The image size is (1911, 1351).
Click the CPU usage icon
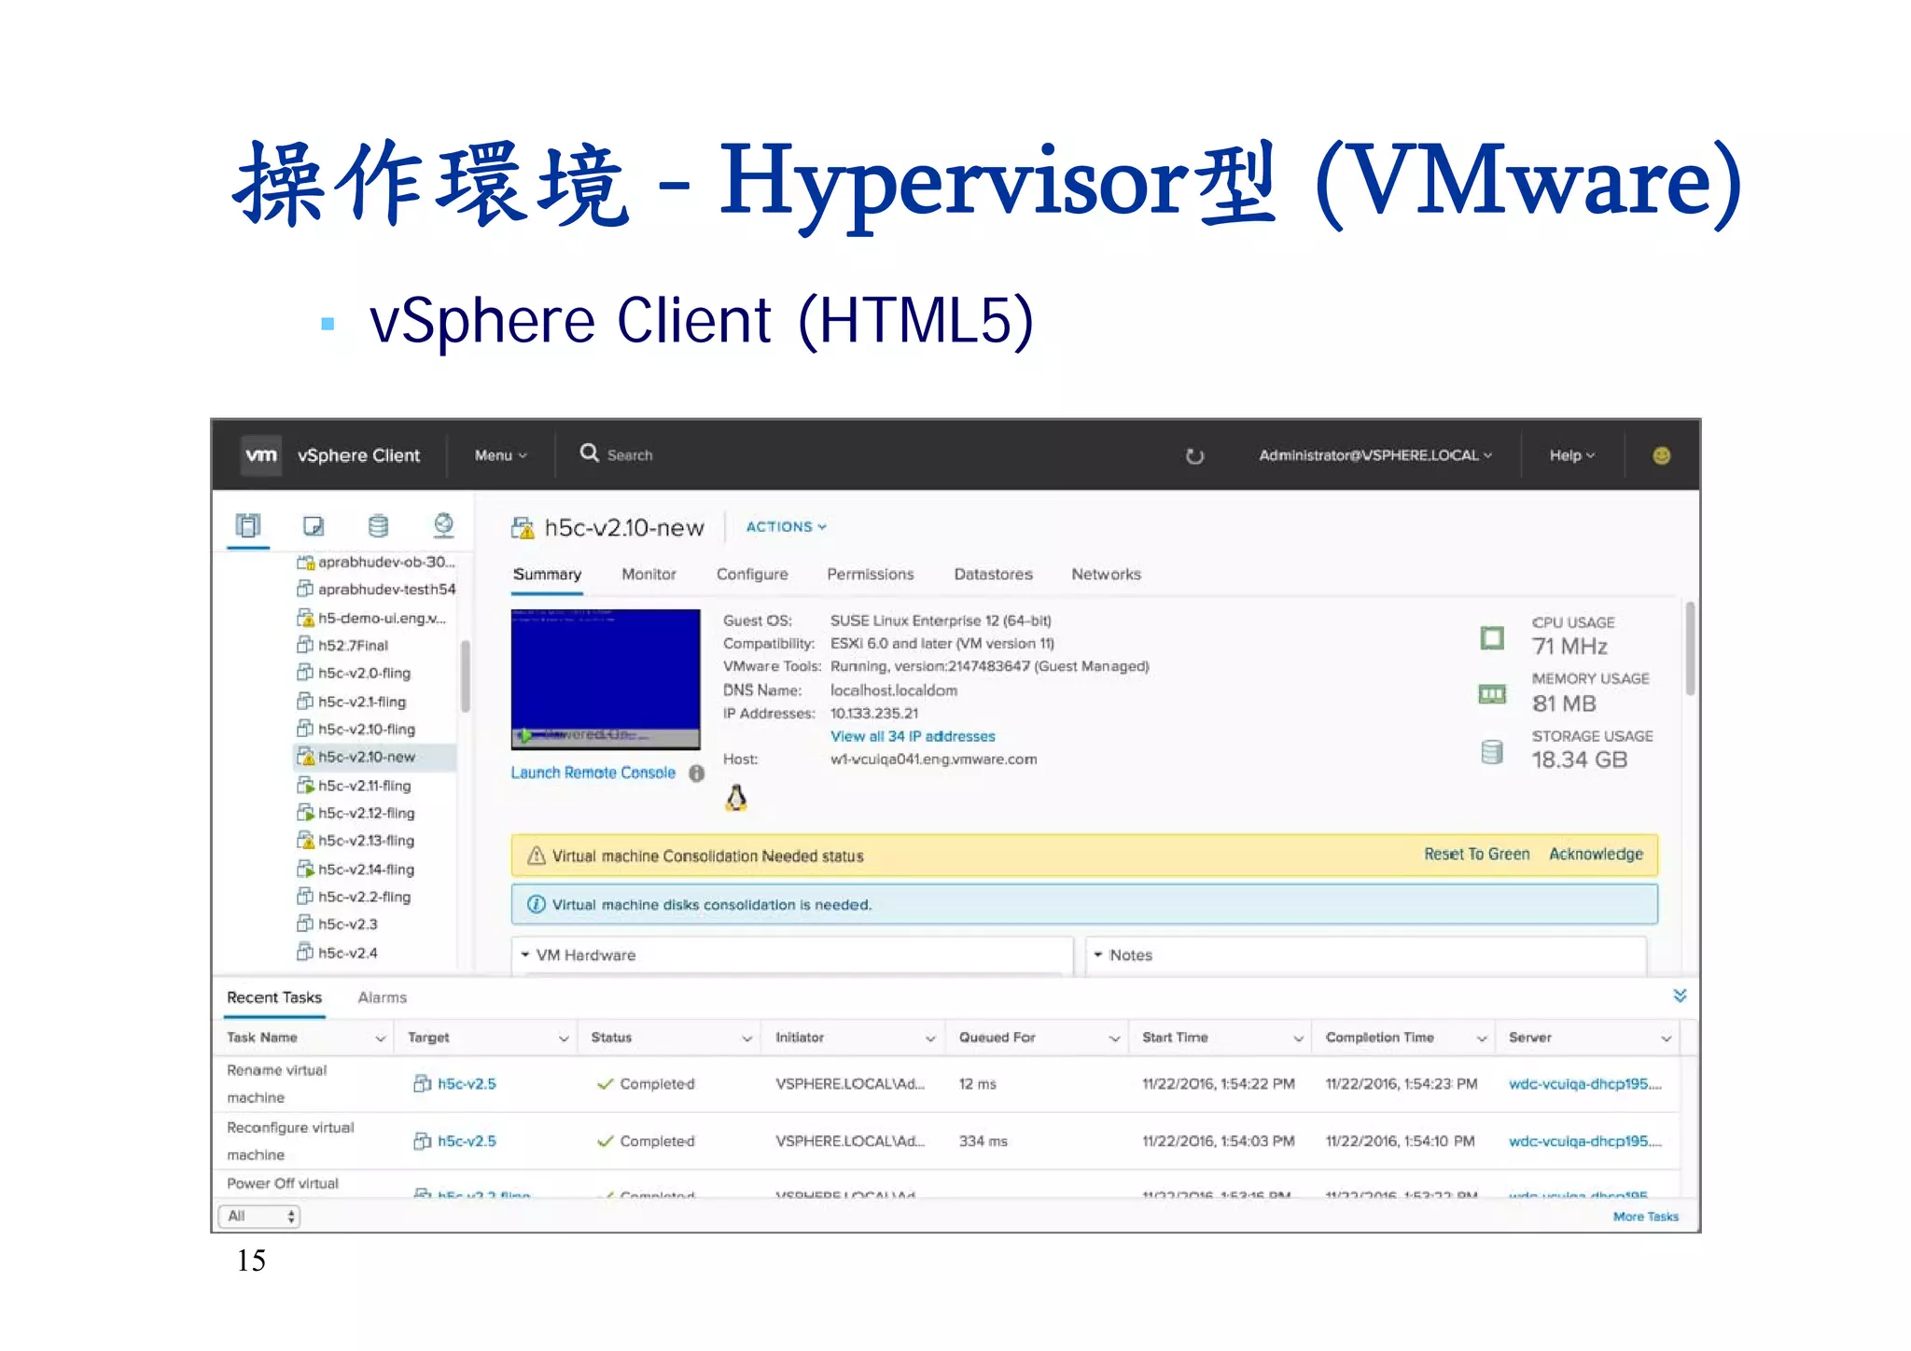[1492, 638]
